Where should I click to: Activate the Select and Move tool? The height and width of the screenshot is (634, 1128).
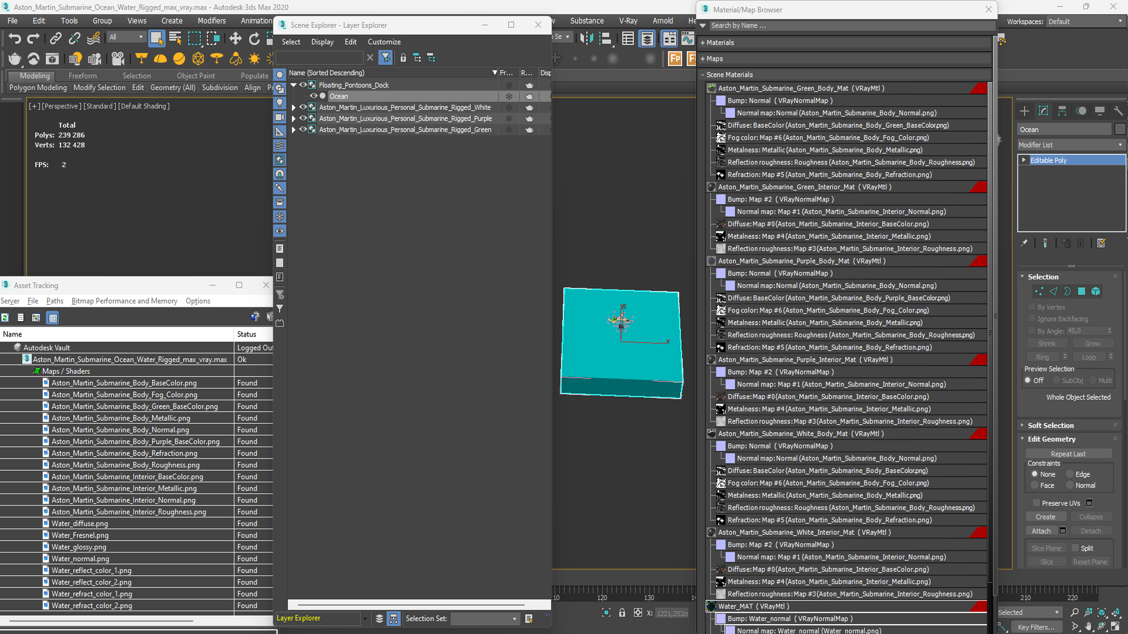(x=236, y=39)
